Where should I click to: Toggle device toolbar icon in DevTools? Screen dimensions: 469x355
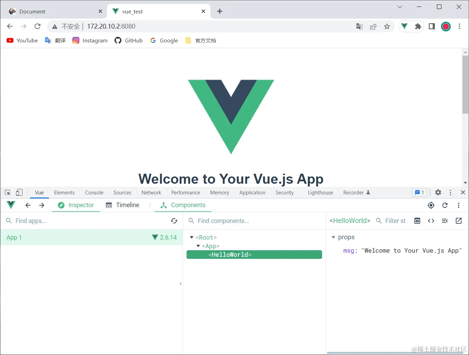click(x=19, y=192)
